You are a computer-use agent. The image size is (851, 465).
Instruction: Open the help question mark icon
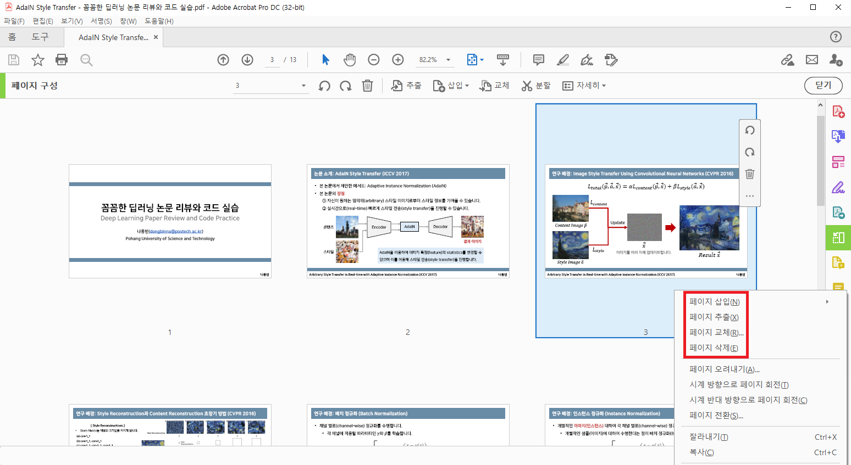[x=836, y=37]
